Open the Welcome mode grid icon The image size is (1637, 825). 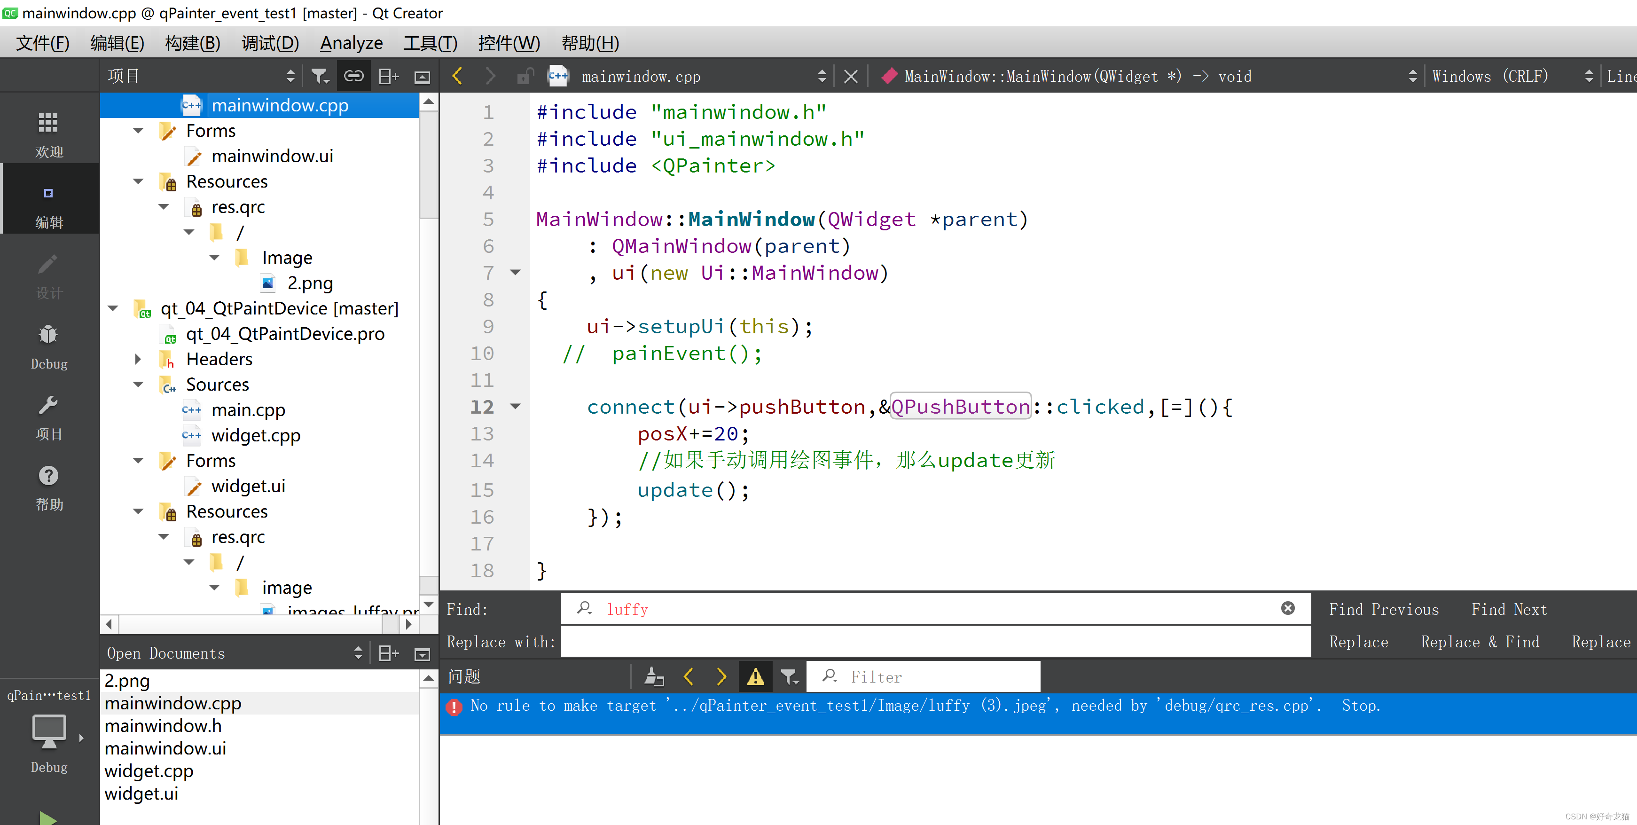pos(48,123)
